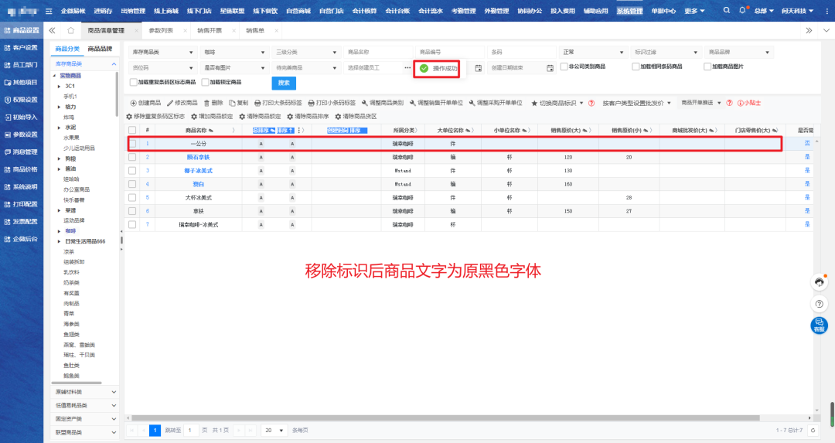
Task: Check the 加载商品图片 checkbox
Action: pos(707,67)
